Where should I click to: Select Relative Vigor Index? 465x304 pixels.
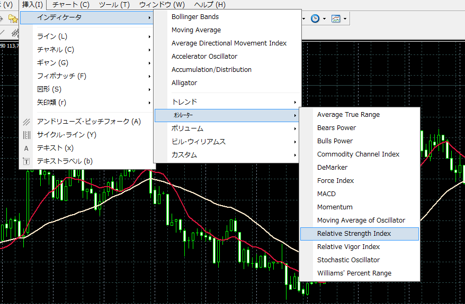pos(360,247)
